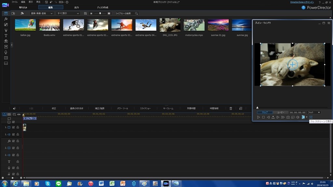The image size is (333, 187).
Task: Stop the preview playback
Action: pos(263,117)
